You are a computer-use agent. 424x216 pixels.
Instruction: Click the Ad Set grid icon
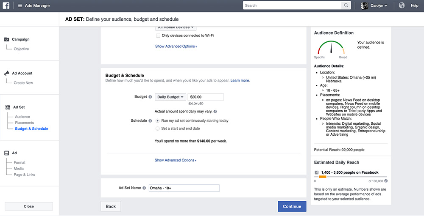[8, 107]
